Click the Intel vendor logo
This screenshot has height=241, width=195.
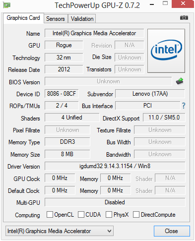coord(166,51)
